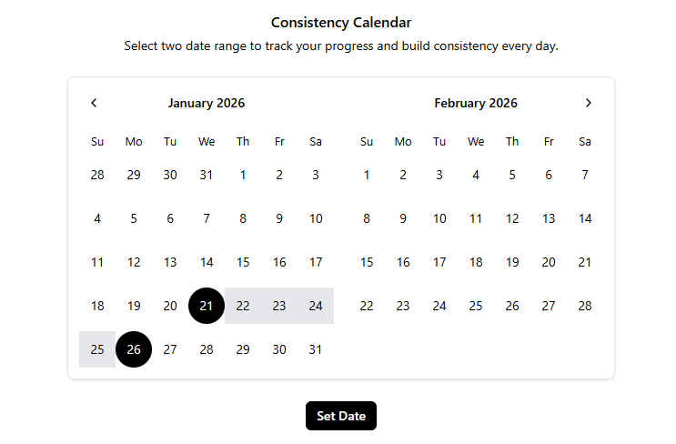Select January 26 end date circle
676x444 pixels.
pos(134,349)
